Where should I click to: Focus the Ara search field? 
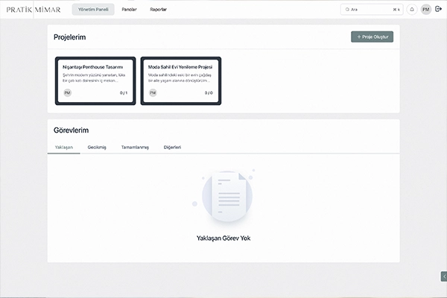pyautogui.click(x=372, y=10)
